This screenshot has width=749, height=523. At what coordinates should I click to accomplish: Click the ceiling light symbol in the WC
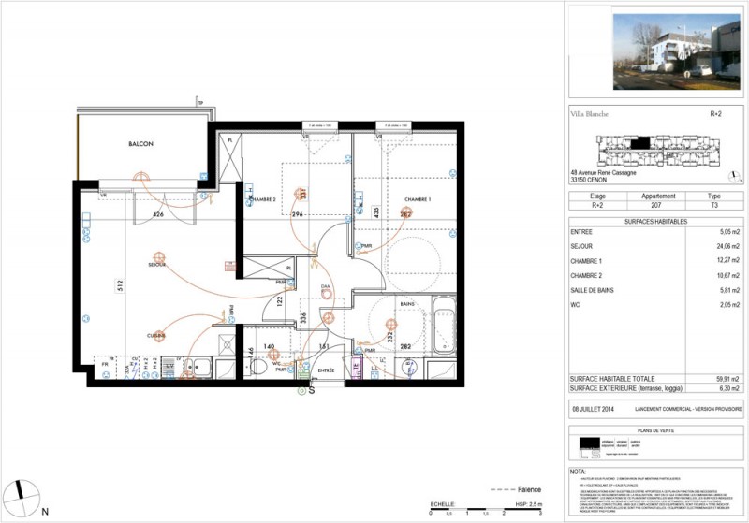[273, 355]
